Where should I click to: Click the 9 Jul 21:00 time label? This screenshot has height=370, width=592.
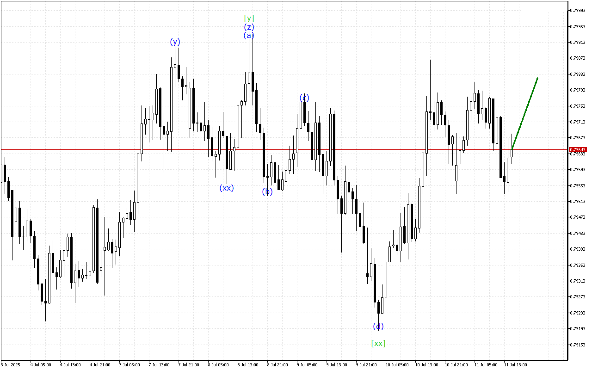click(366, 364)
